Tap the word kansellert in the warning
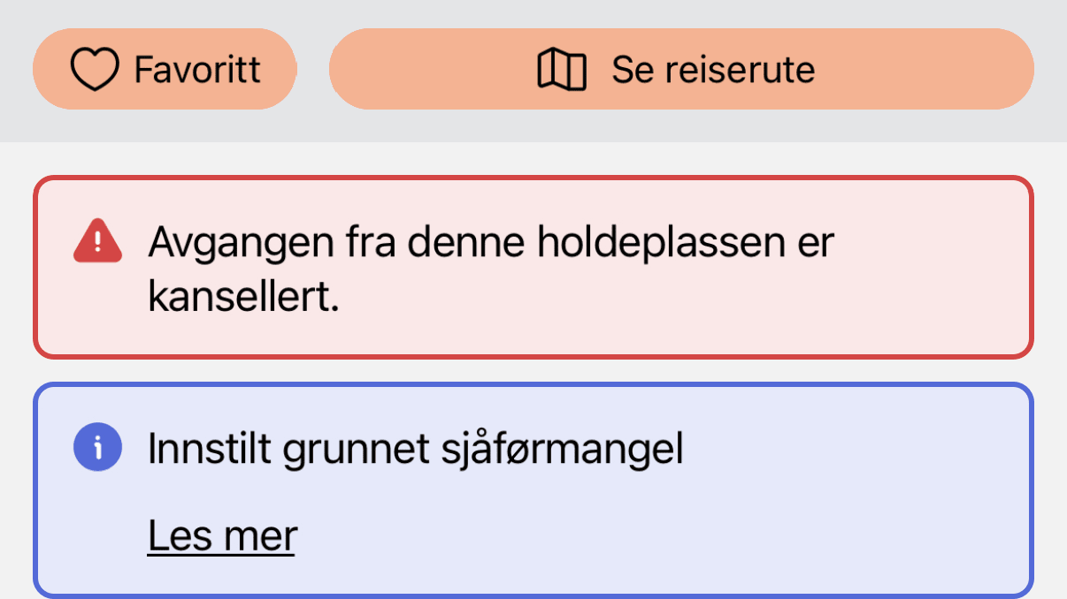The height and width of the screenshot is (599, 1067). click(243, 299)
